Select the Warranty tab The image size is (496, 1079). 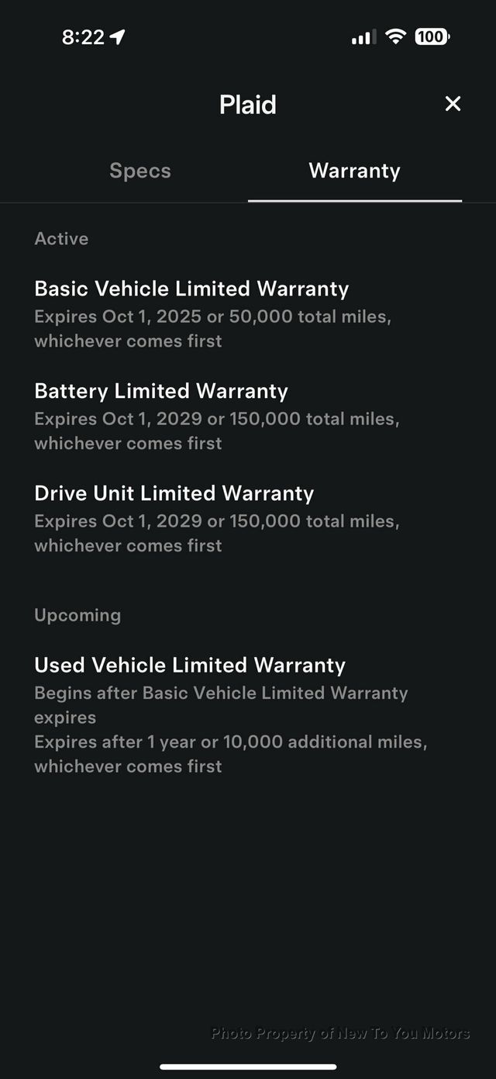click(x=354, y=171)
